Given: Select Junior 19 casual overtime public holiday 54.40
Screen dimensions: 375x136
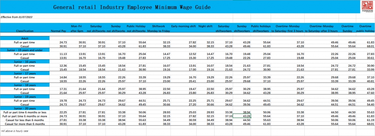Looking at the screenshot, I should [371, 104].
